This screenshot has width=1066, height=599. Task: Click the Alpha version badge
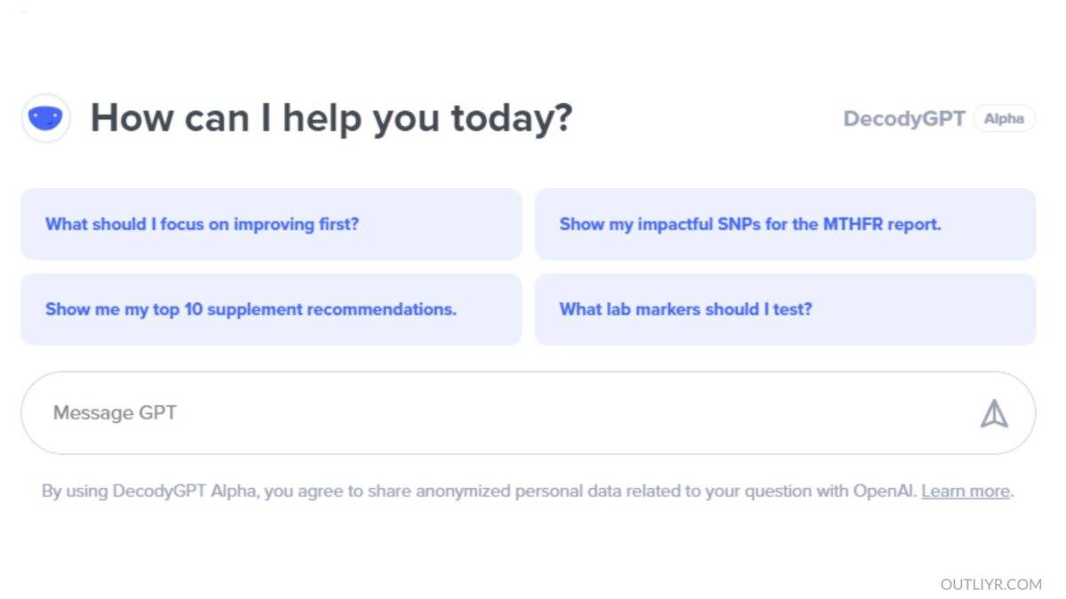click(1004, 119)
